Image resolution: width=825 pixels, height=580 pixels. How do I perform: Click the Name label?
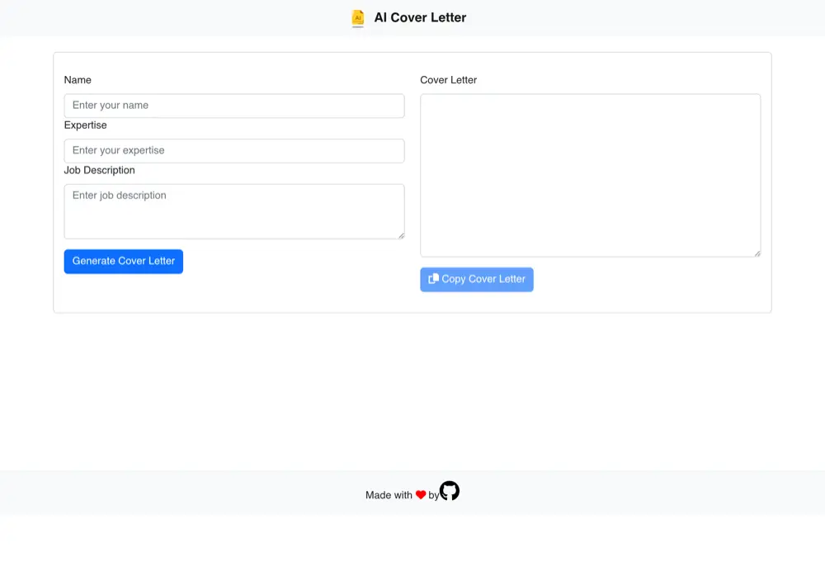pos(78,80)
